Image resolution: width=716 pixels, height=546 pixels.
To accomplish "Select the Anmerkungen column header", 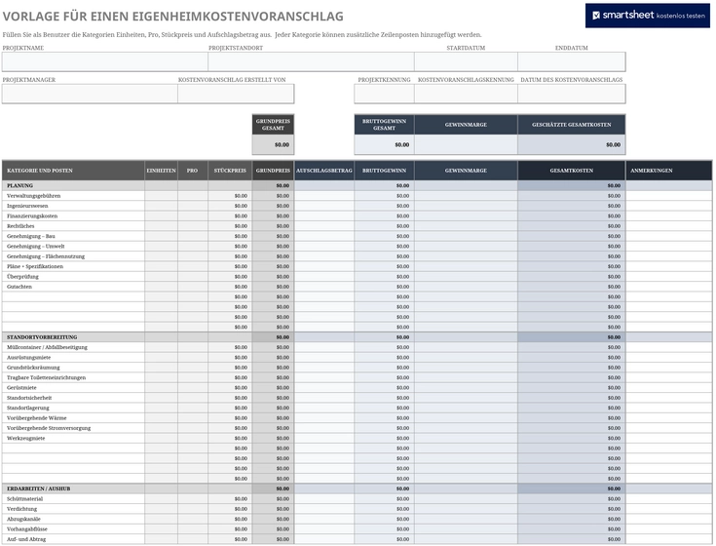I will coord(668,171).
